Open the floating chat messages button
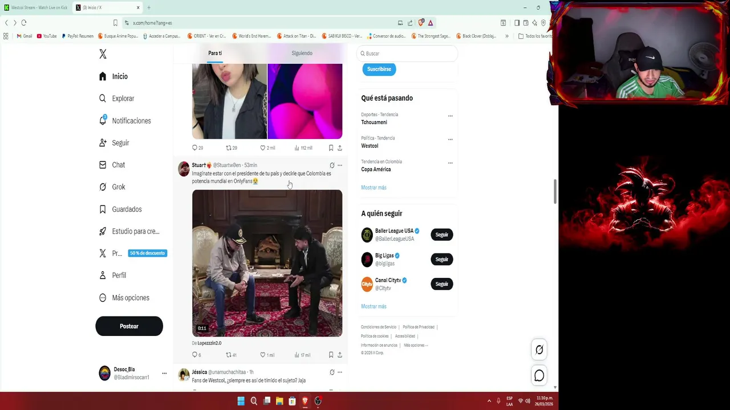Viewport: 730px width, 410px height. (539, 375)
